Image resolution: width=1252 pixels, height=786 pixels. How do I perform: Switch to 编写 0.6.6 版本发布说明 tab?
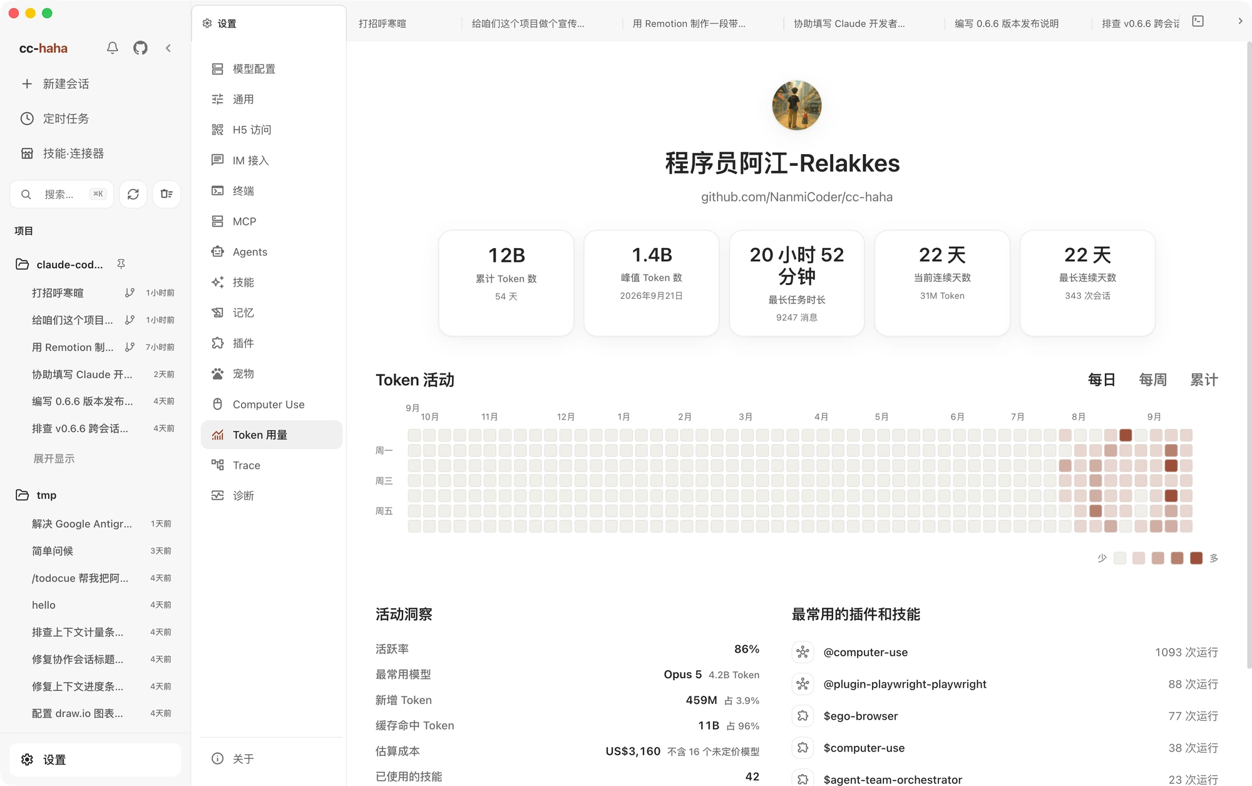(x=1007, y=24)
